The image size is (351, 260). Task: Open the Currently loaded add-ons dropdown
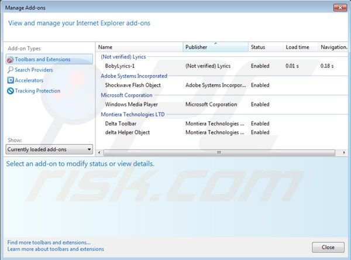click(x=49, y=149)
